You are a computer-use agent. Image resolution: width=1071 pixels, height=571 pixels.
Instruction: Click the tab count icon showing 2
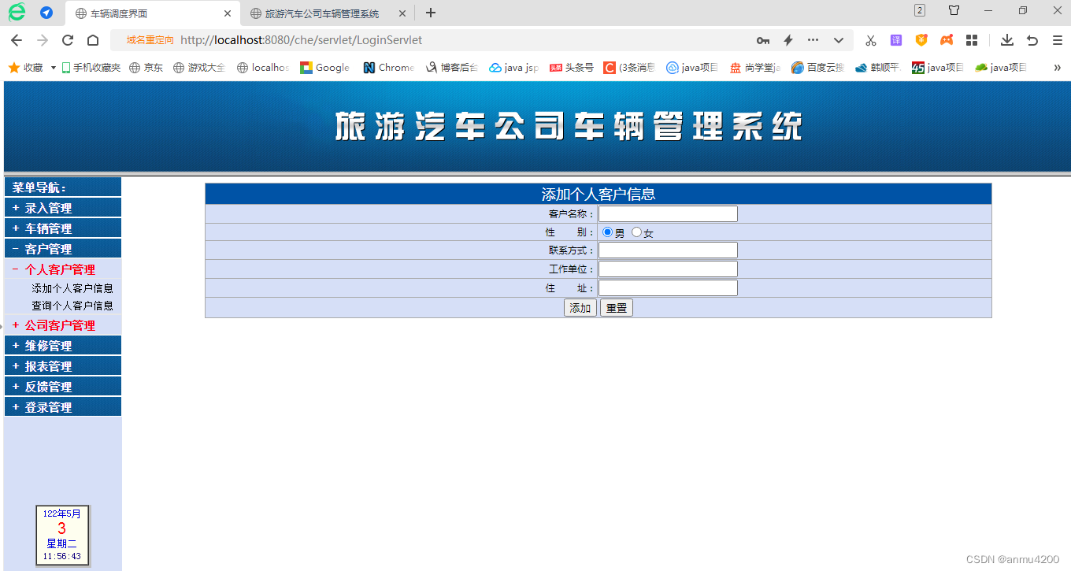coord(920,10)
